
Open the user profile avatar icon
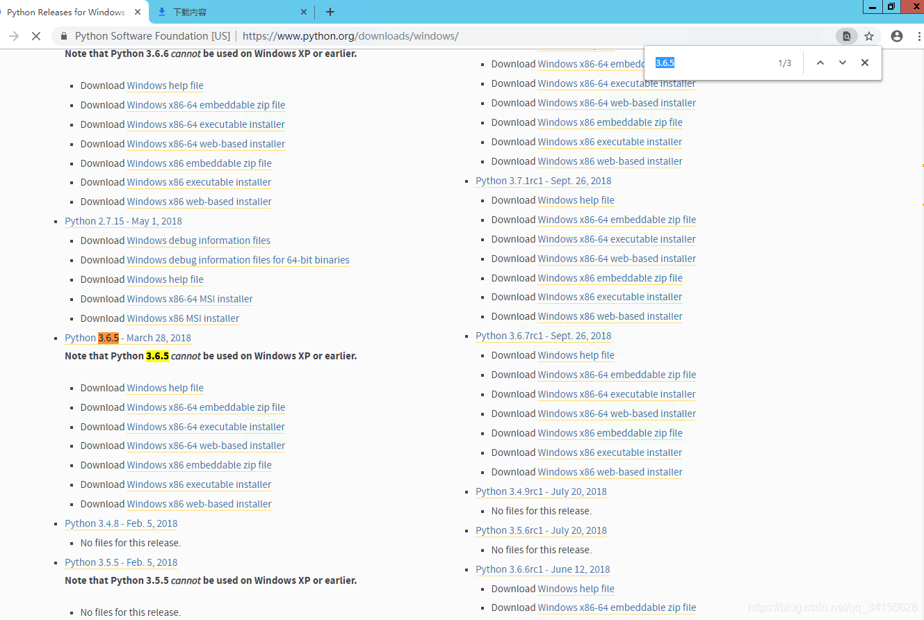pos(897,36)
